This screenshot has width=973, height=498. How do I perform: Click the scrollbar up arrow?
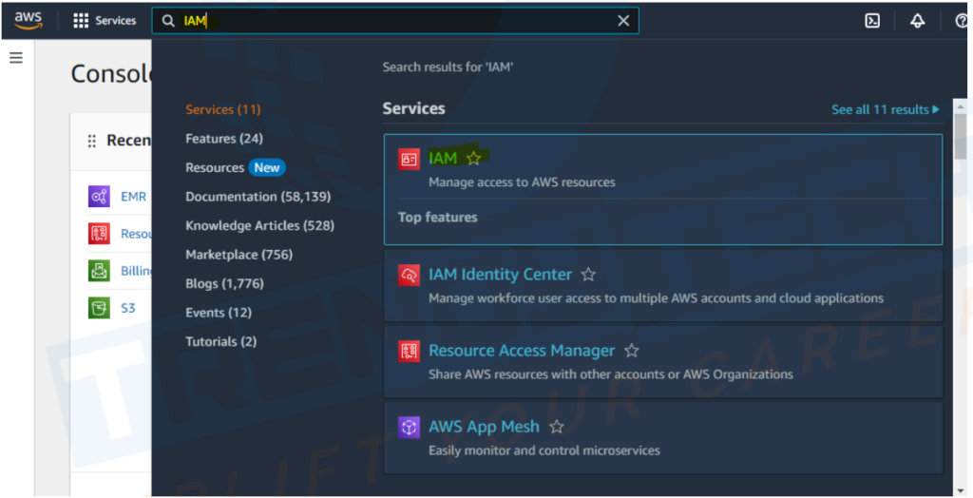click(960, 106)
